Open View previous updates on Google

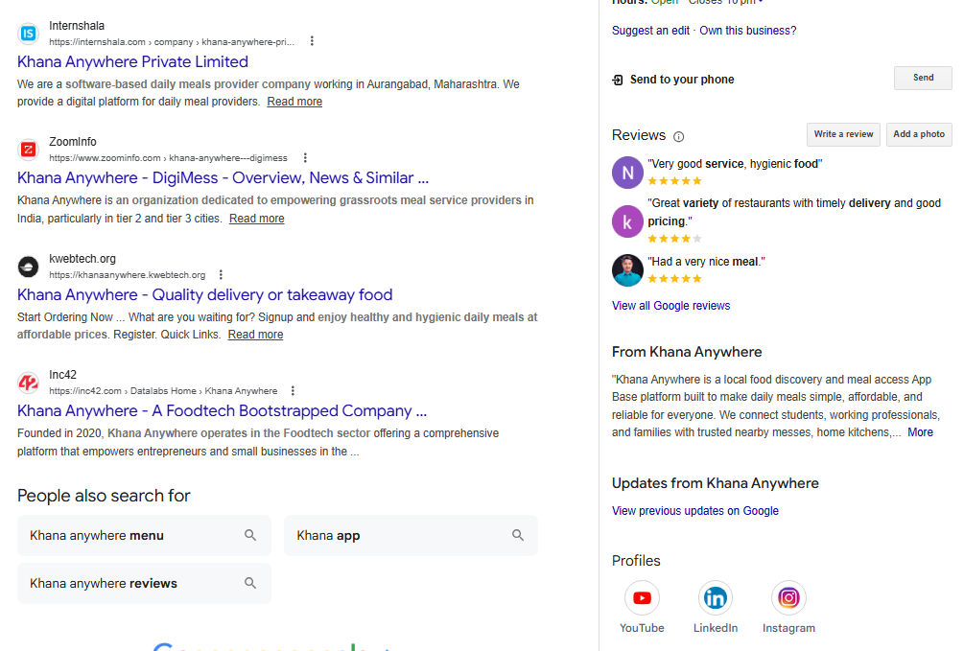695,511
